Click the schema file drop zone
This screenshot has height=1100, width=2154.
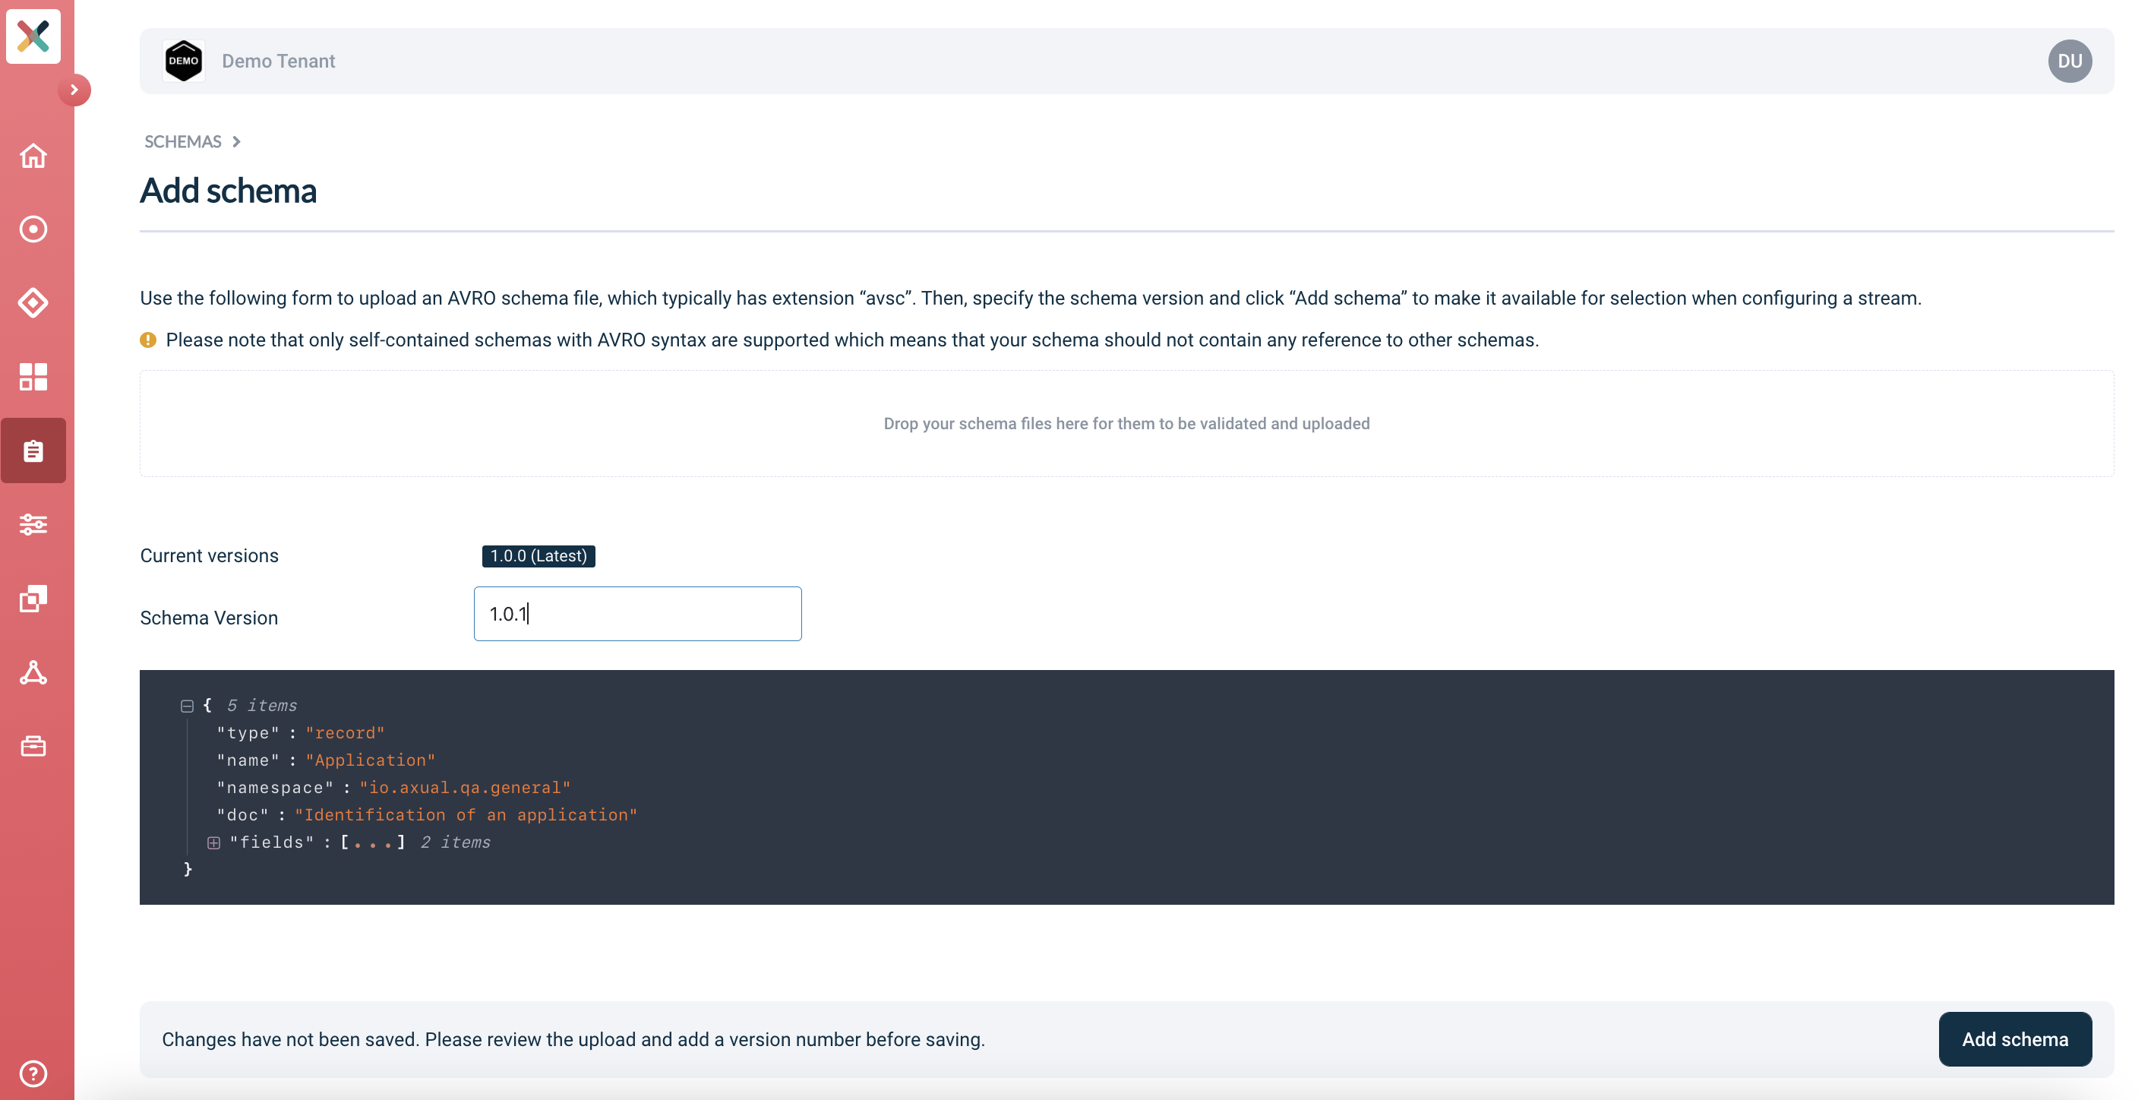(1126, 423)
